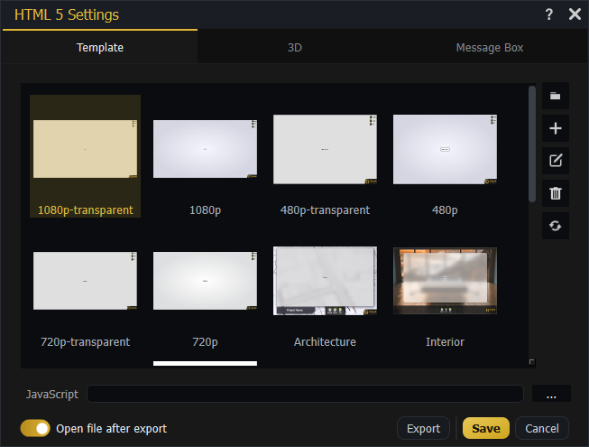Click the template list vertical scrollbar

coord(532,144)
